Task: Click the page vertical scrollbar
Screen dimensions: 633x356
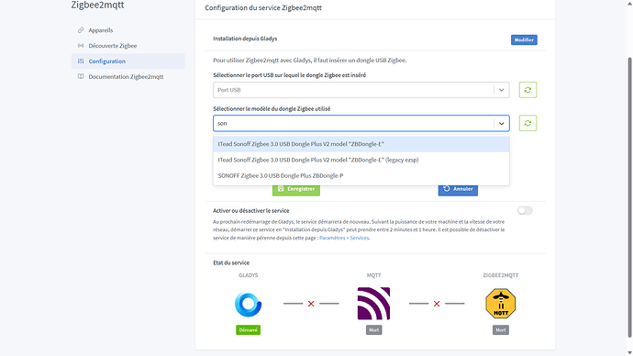Action: (629, 197)
